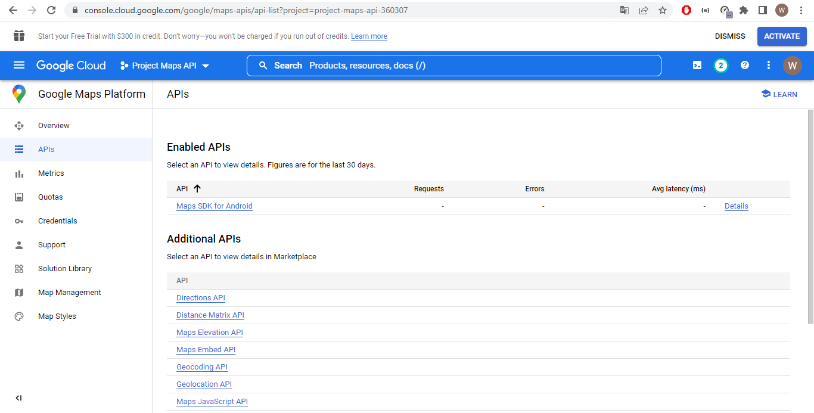The width and height of the screenshot is (814, 413).
Task: Click the page vertical scrollbar
Action: 810,216
